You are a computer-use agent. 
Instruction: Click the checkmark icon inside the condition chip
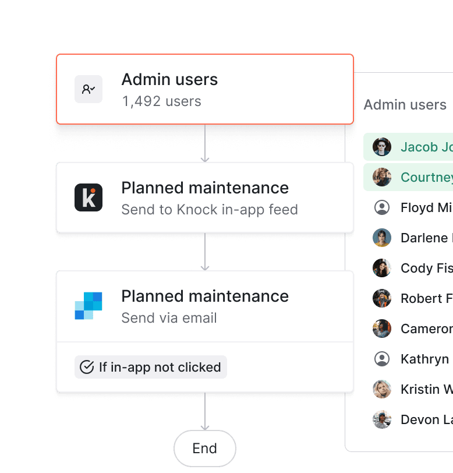[87, 367]
